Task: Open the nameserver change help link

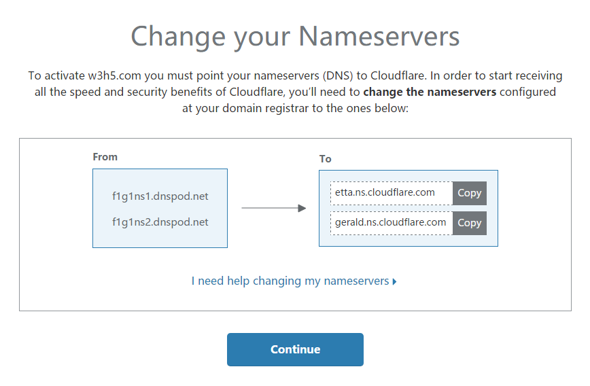Action: (290, 281)
